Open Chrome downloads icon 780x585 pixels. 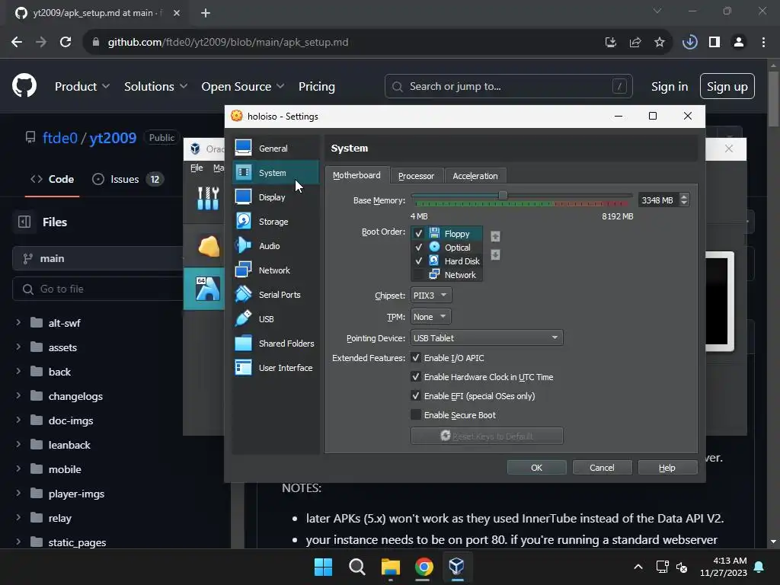[x=690, y=43]
